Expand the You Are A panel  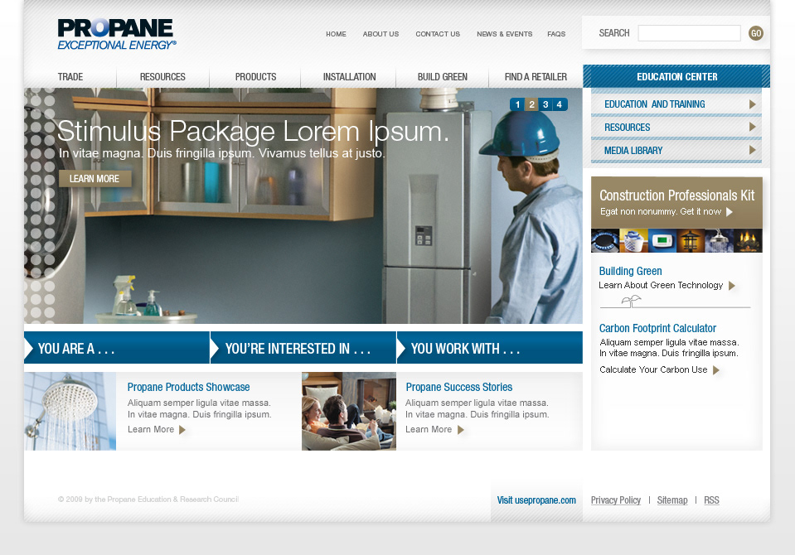(x=117, y=348)
